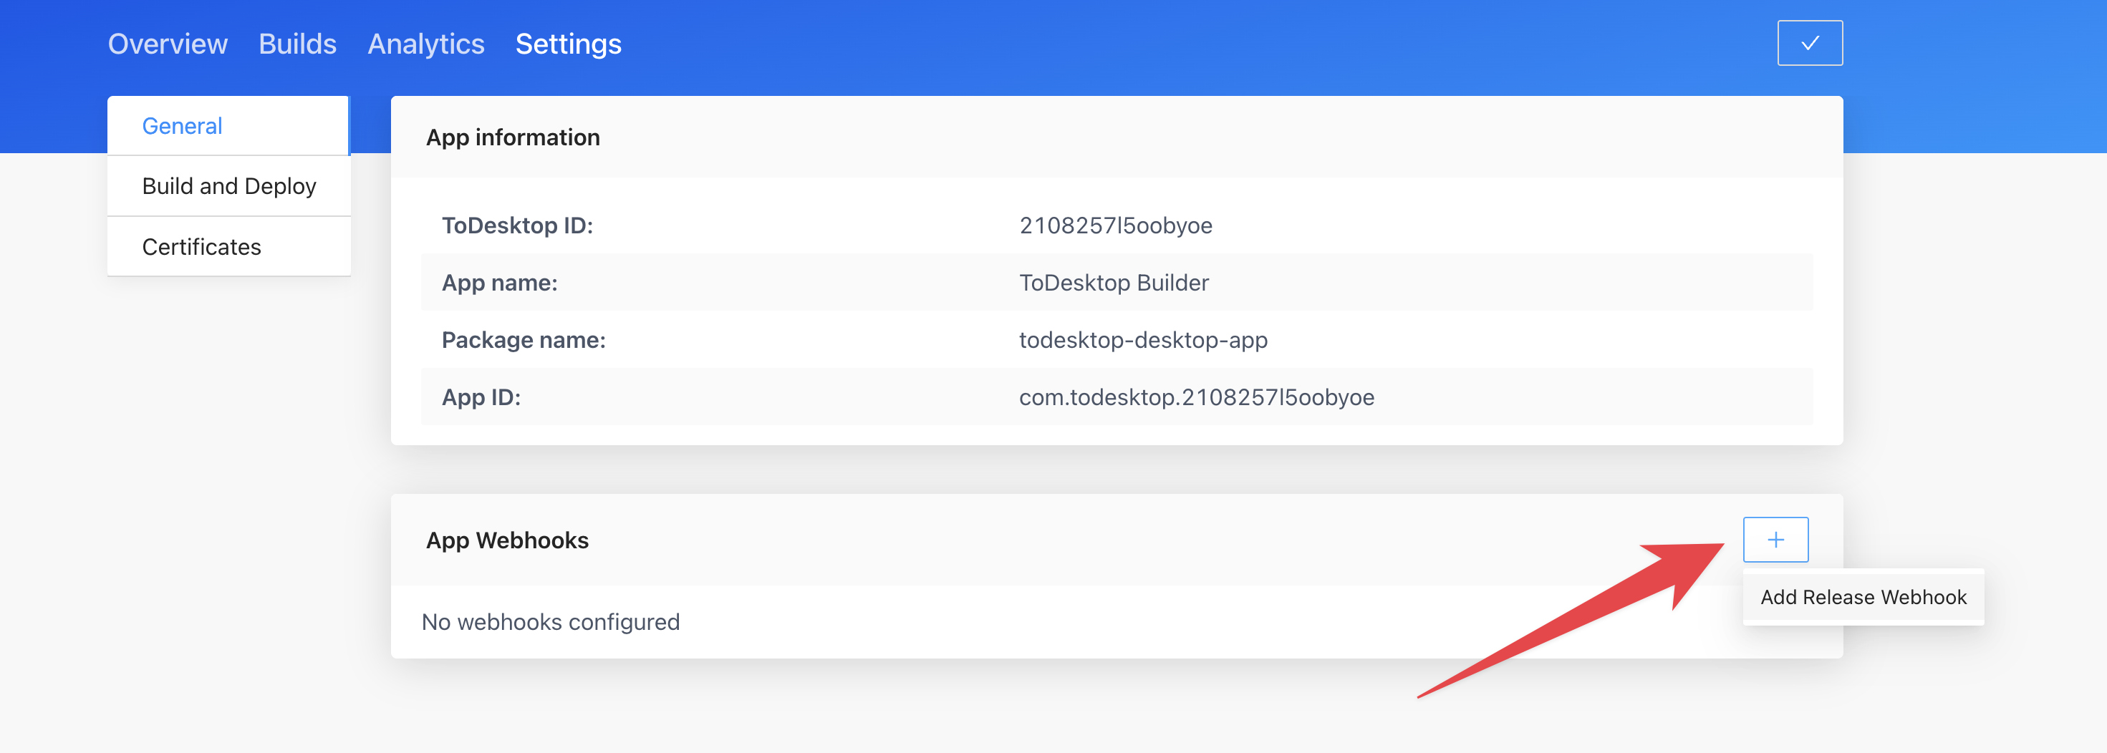Open the Overview page
This screenshot has width=2107, height=753.
click(168, 44)
